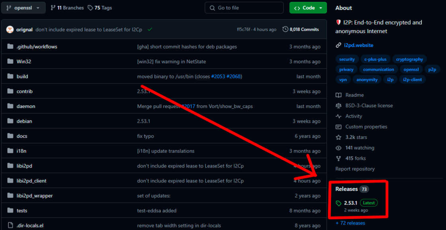Viewport: 446px width, 230px height.
Task: Click the folder icon beside docs
Action: [x=10, y=136]
